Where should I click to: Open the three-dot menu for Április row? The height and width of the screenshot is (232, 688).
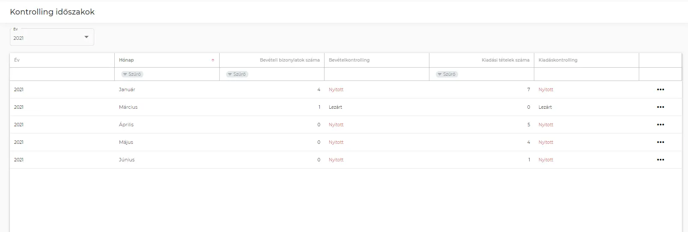[660, 125]
